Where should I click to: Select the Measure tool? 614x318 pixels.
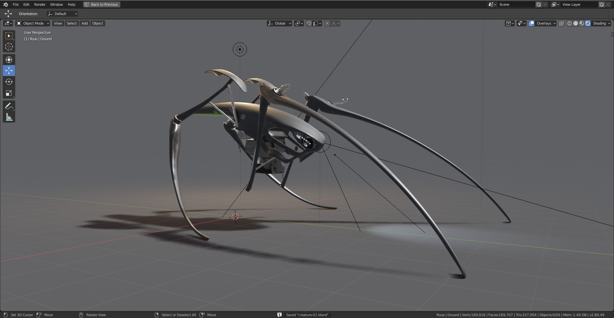[x=9, y=117]
